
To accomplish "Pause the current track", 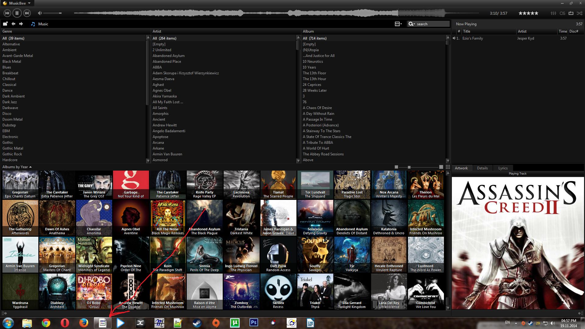I will pyautogui.click(x=17, y=13).
